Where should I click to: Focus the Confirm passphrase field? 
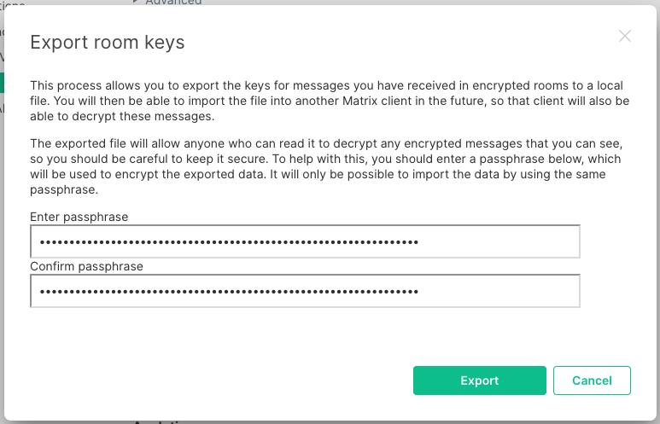305,291
